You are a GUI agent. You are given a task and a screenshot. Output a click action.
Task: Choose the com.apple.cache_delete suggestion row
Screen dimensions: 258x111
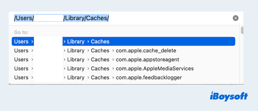124,50
